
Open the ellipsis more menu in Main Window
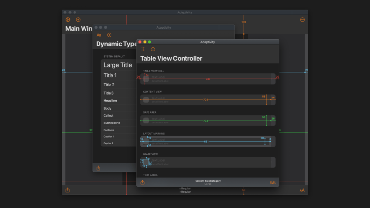point(302,20)
